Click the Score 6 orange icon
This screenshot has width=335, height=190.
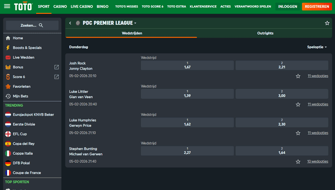pyautogui.click(x=8, y=77)
